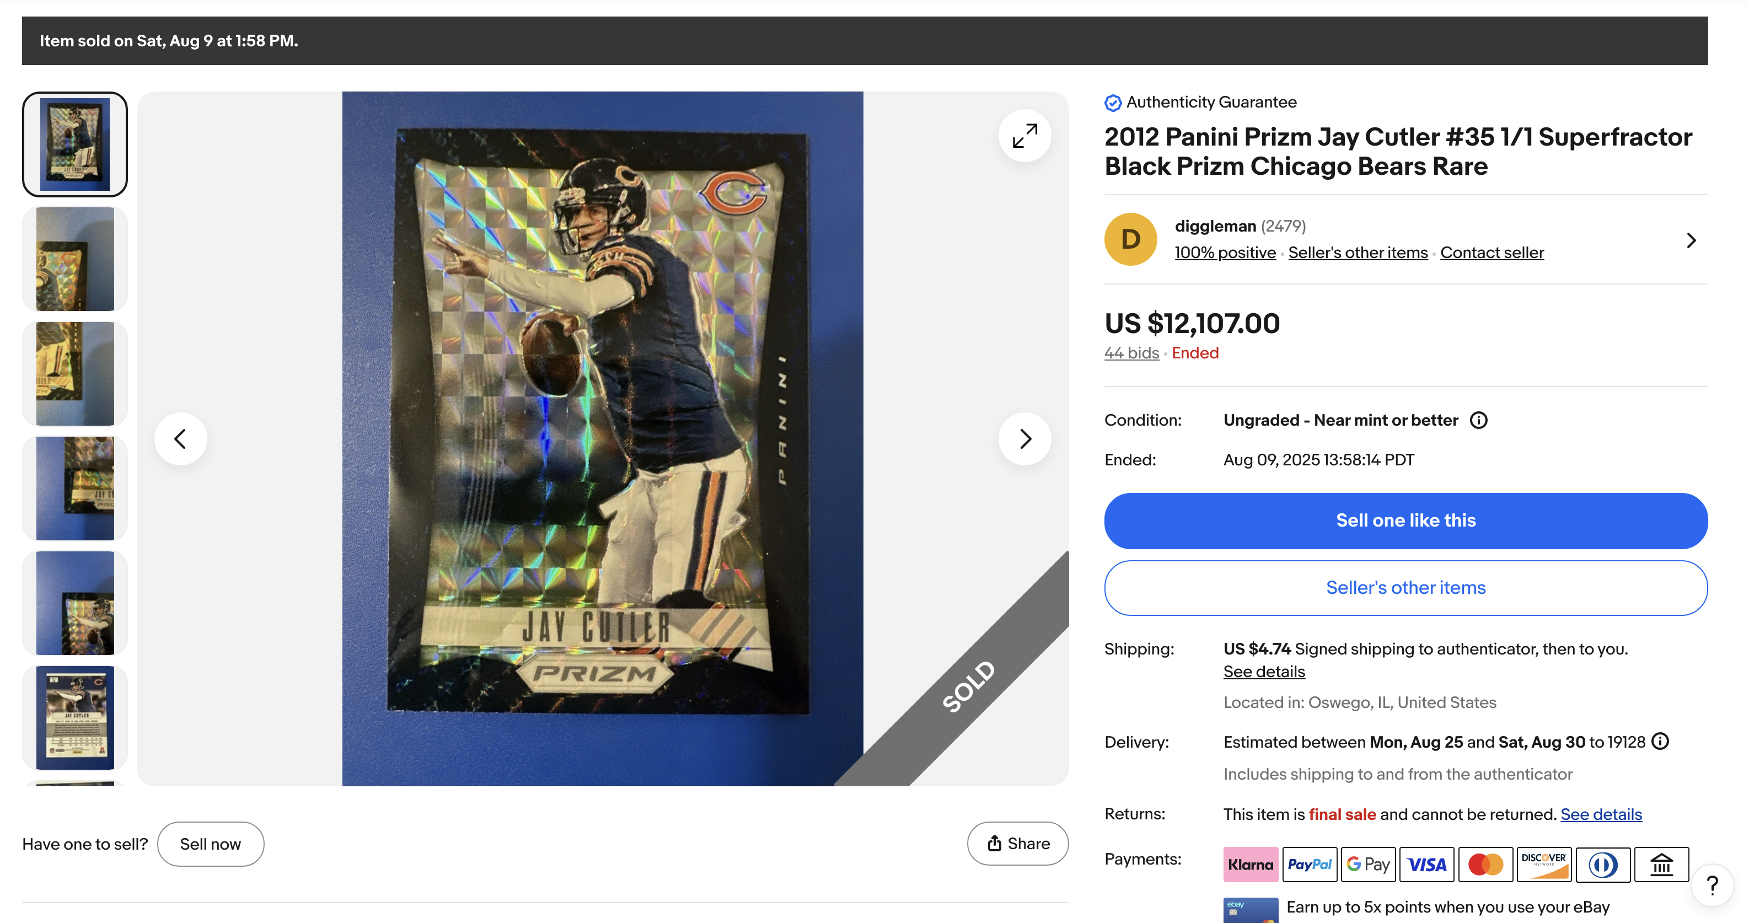The height and width of the screenshot is (923, 1749).
Task: Open returns See details link
Action: point(1600,814)
